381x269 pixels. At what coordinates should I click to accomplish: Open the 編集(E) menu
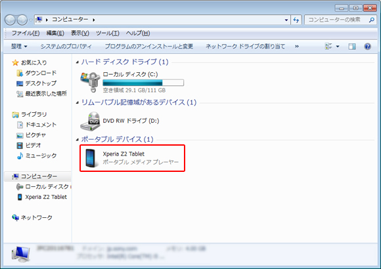[55, 33]
